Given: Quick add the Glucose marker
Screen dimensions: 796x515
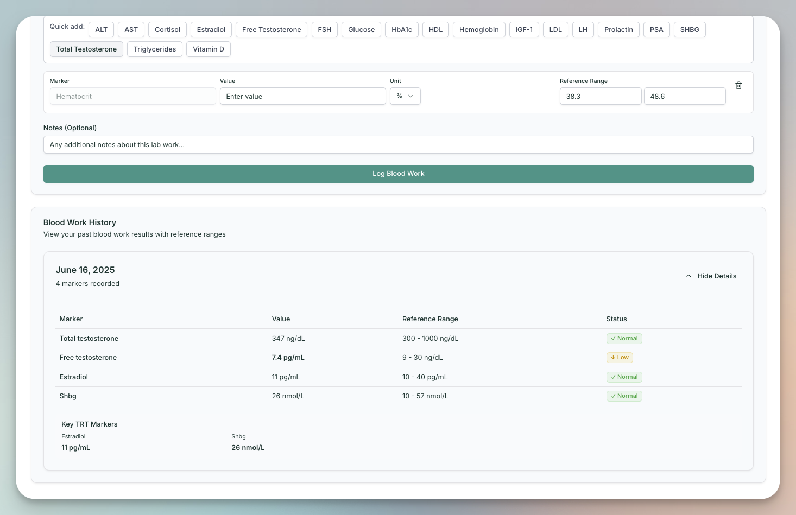Looking at the screenshot, I should [362, 29].
